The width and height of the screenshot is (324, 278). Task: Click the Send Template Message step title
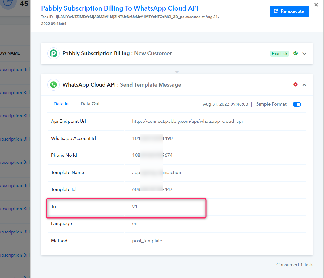coord(151,85)
